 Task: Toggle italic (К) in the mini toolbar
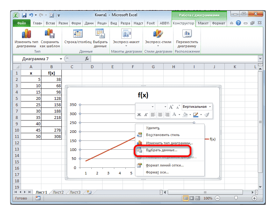click(x=146, y=114)
